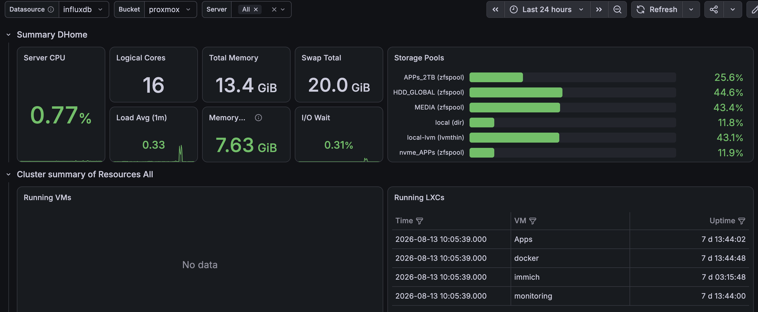The width and height of the screenshot is (758, 312).
Task: Open the Last 24 hours time picker
Action: click(547, 9)
